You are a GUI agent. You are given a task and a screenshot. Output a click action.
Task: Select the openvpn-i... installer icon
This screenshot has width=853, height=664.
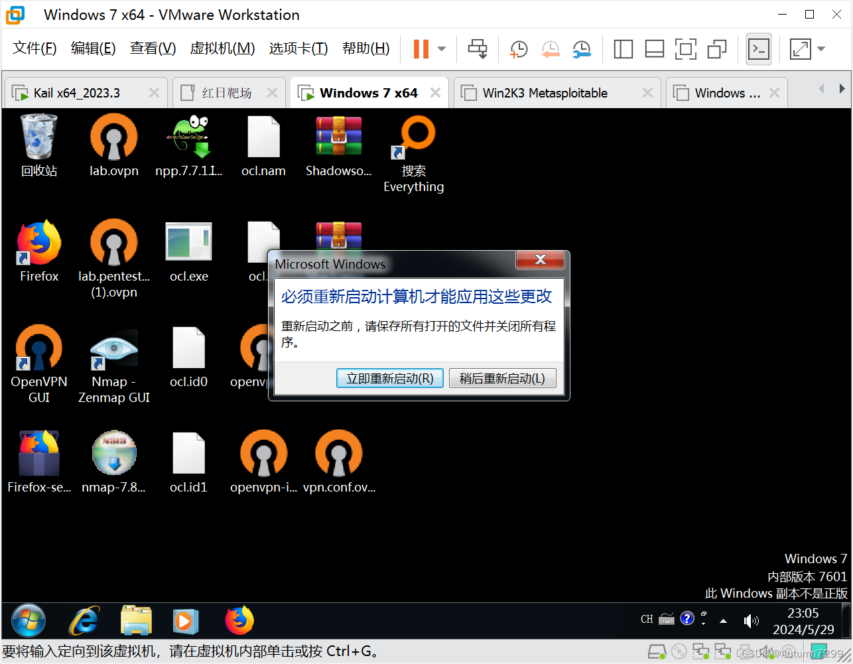pyautogui.click(x=263, y=462)
